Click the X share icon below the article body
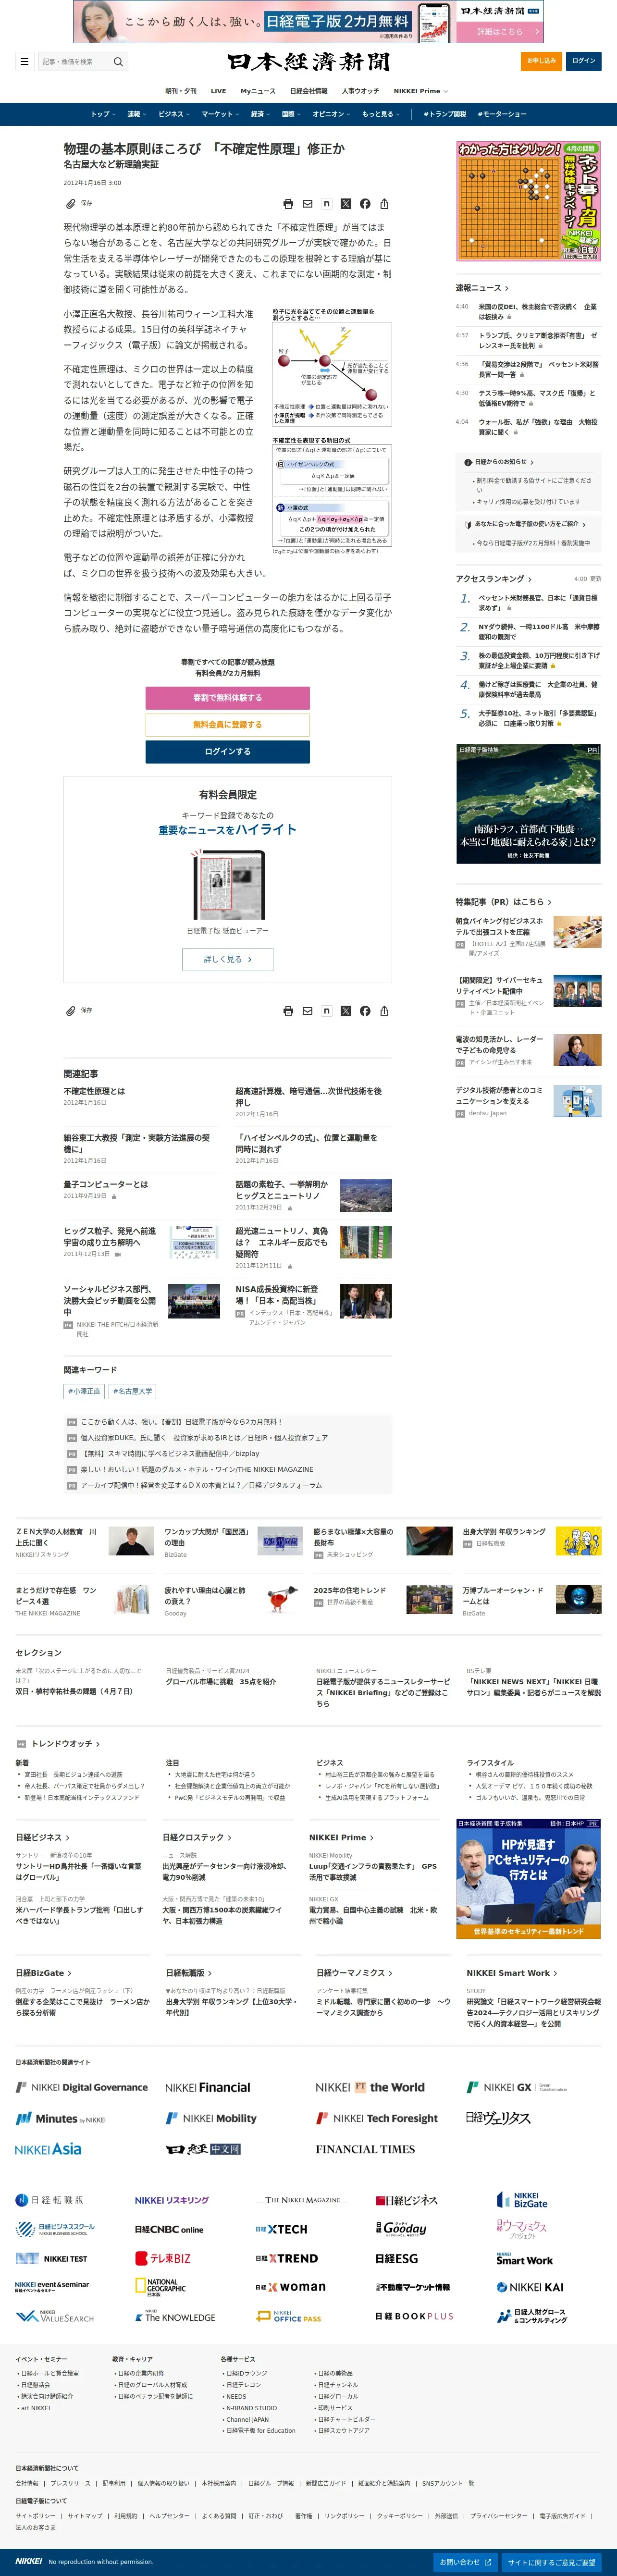This screenshot has width=617, height=2576. (346, 1011)
